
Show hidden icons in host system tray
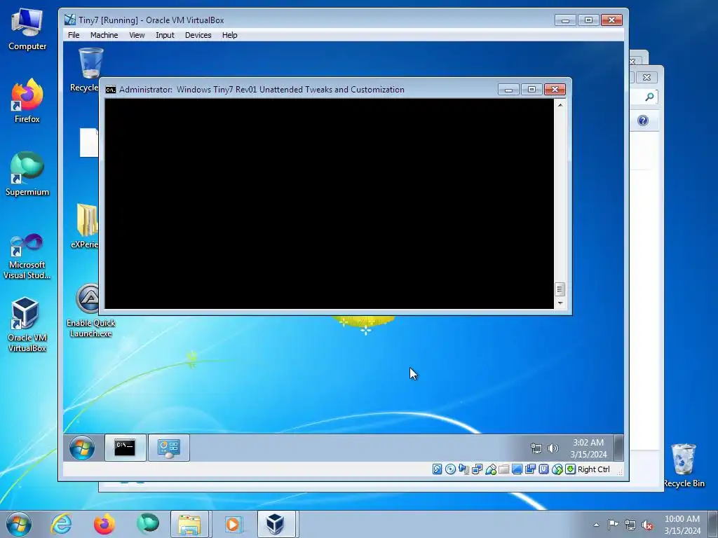[596, 525]
